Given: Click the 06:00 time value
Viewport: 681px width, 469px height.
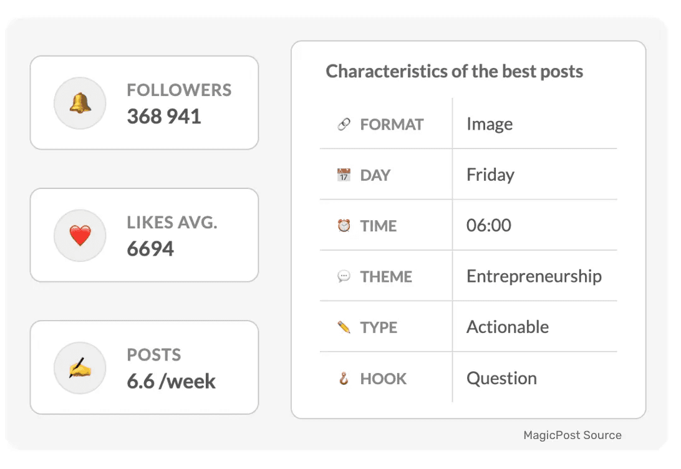Looking at the screenshot, I should pyautogui.click(x=488, y=225).
